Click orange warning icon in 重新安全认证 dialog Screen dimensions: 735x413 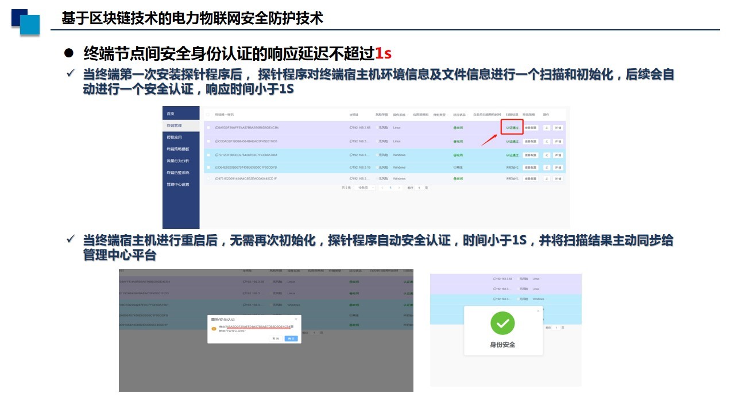coord(214,329)
